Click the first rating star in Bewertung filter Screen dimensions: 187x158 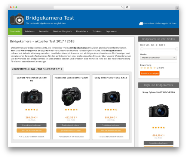point(141,68)
